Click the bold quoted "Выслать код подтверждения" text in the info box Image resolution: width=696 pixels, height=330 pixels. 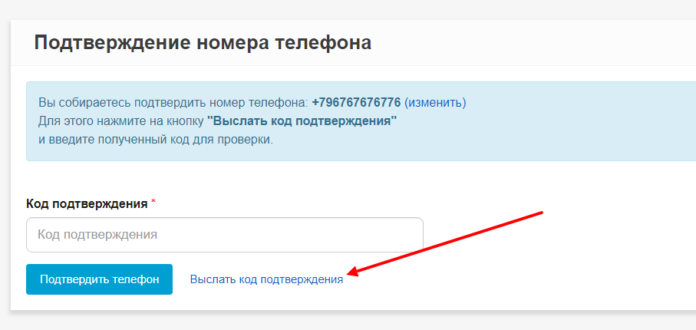click(x=302, y=121)
